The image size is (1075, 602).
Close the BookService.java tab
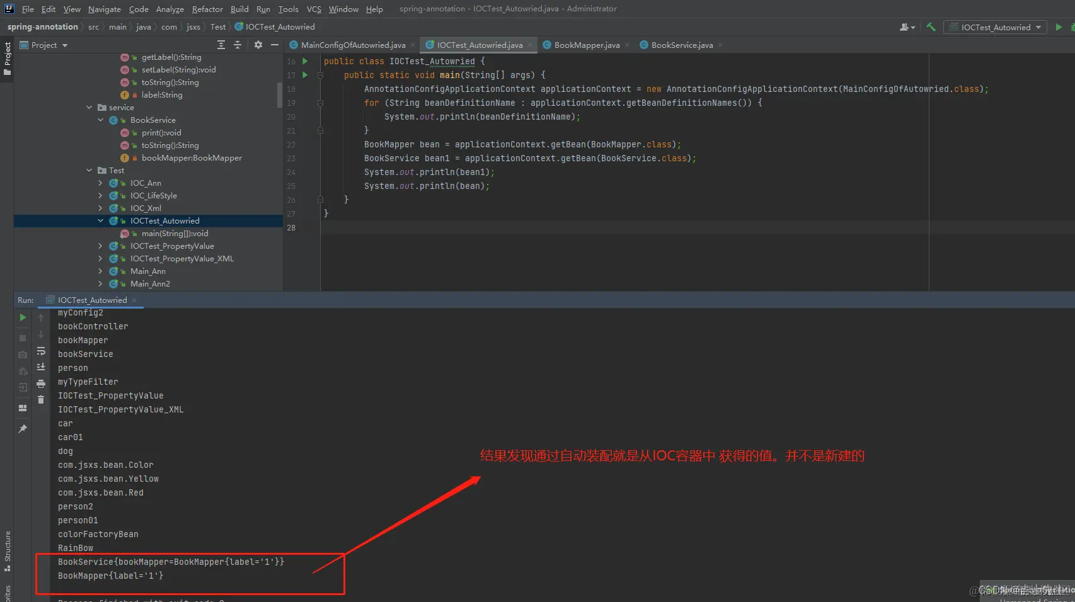[x=720, y=45]
